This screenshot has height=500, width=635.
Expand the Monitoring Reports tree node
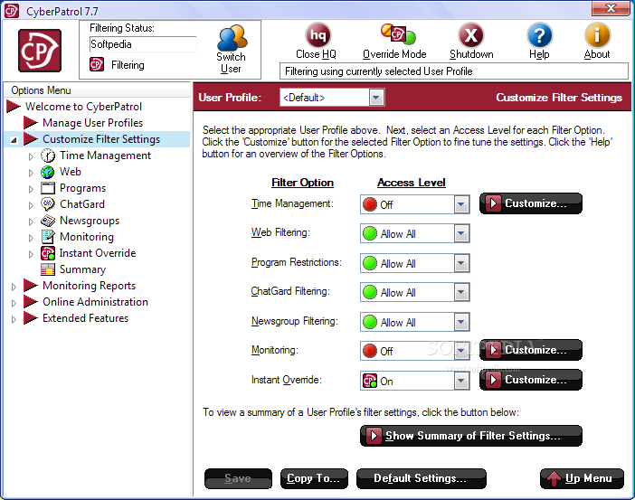point(14,287)
